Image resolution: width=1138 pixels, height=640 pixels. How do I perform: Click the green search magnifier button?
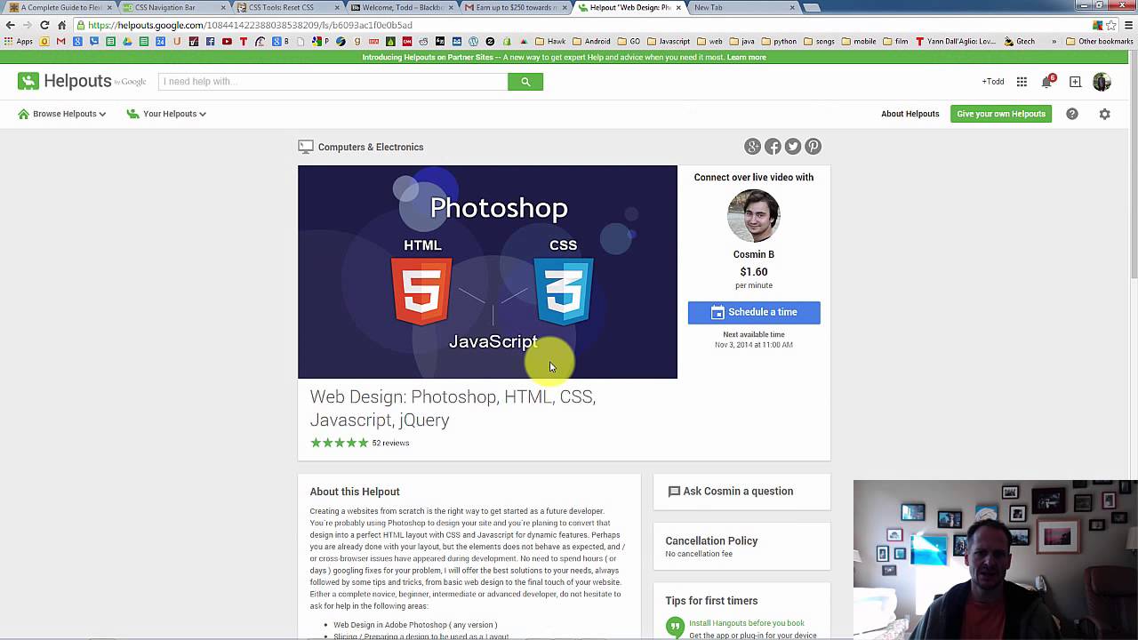point(525,82)
